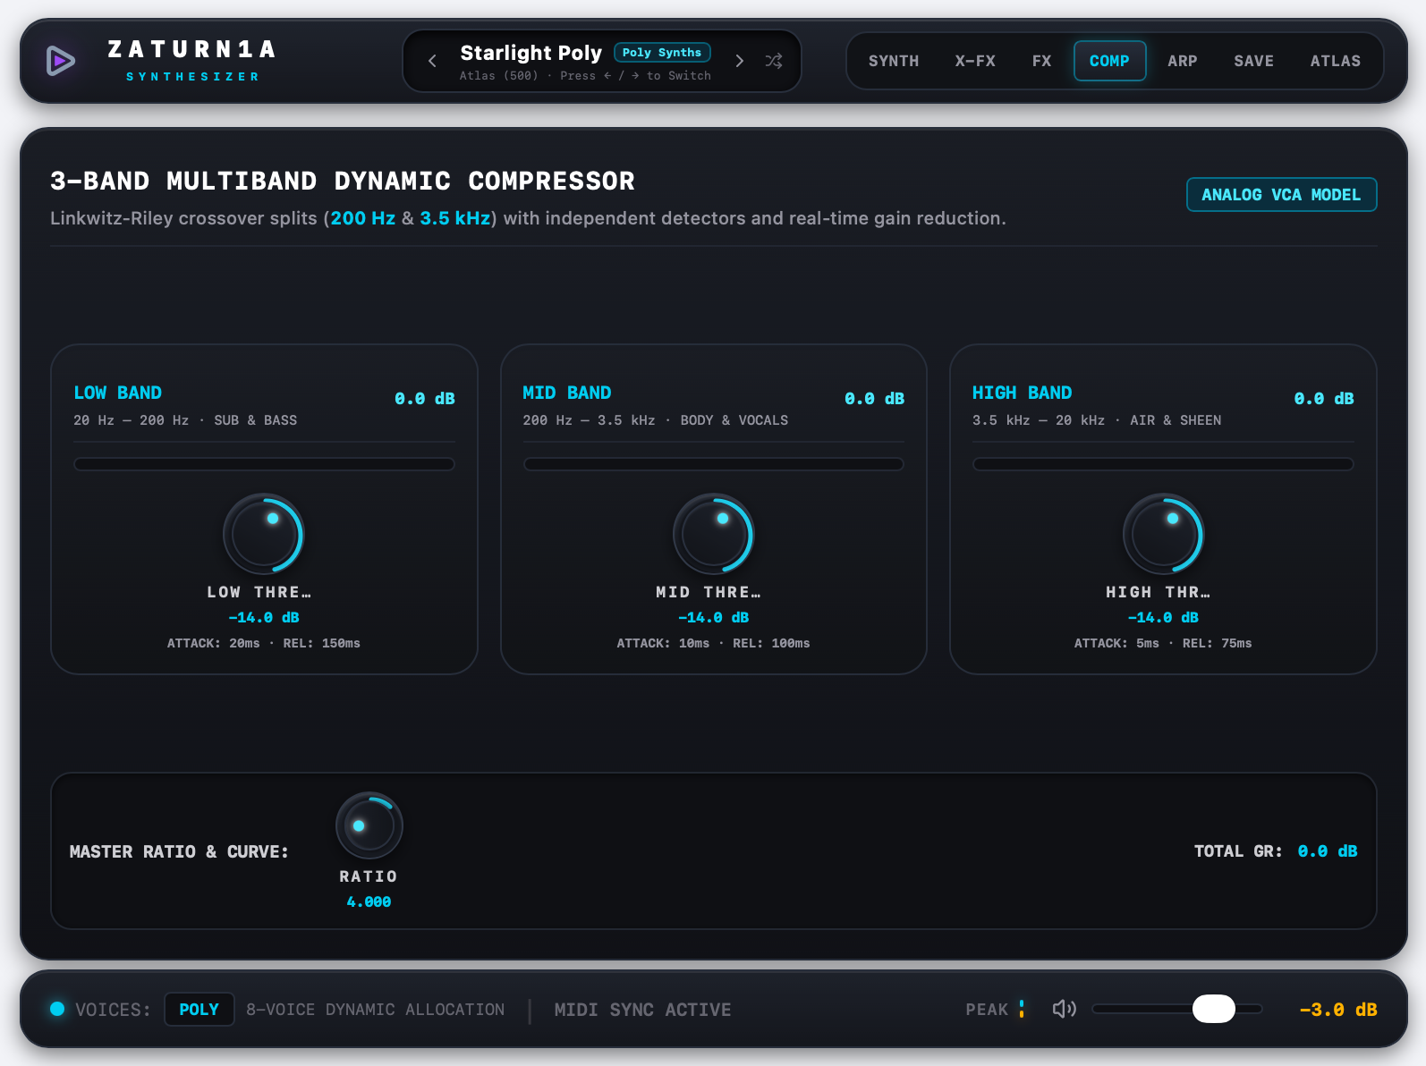
Task: Click the LOW BAND heading
Action: pyautogui.click(x=118, y=393)
